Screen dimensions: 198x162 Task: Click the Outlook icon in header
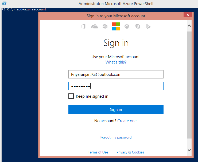[x=105, y=26]
